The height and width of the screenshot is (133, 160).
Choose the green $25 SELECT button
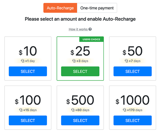tap(80, 71)
